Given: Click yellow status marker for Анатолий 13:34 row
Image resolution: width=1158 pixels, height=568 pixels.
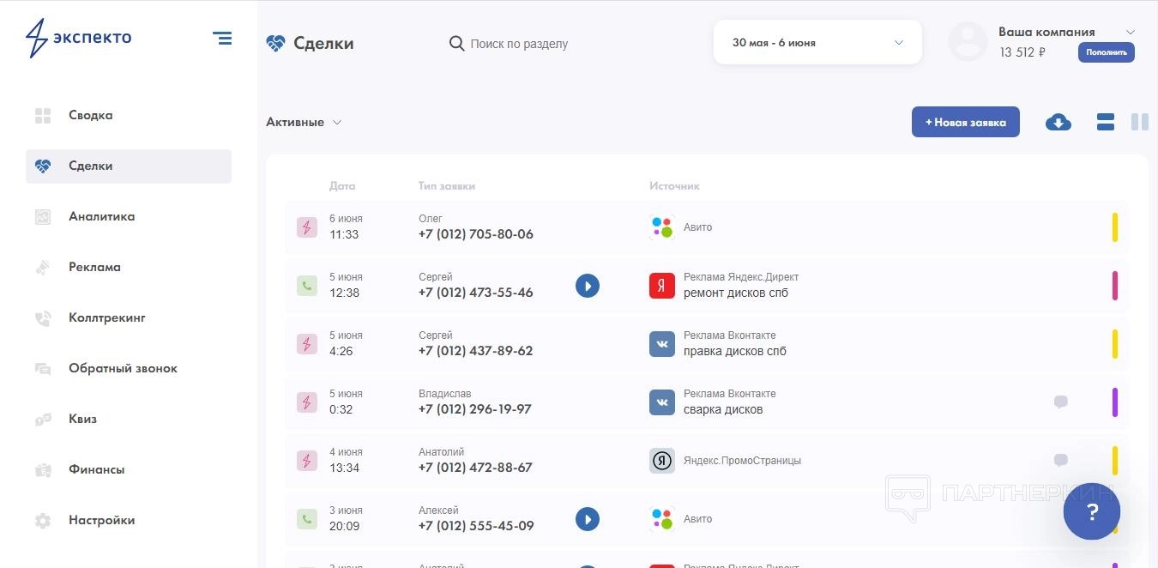Looking at the screenshot, I should coord(1115,461).
